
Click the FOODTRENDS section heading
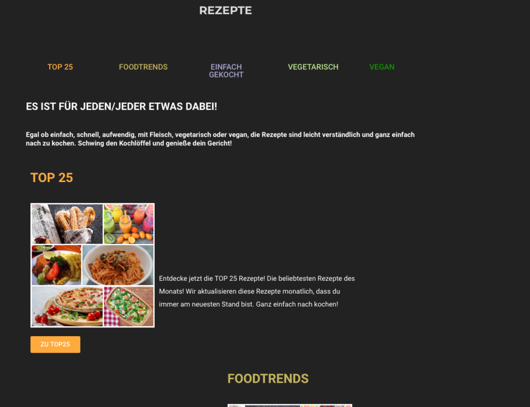pos(268,379)
